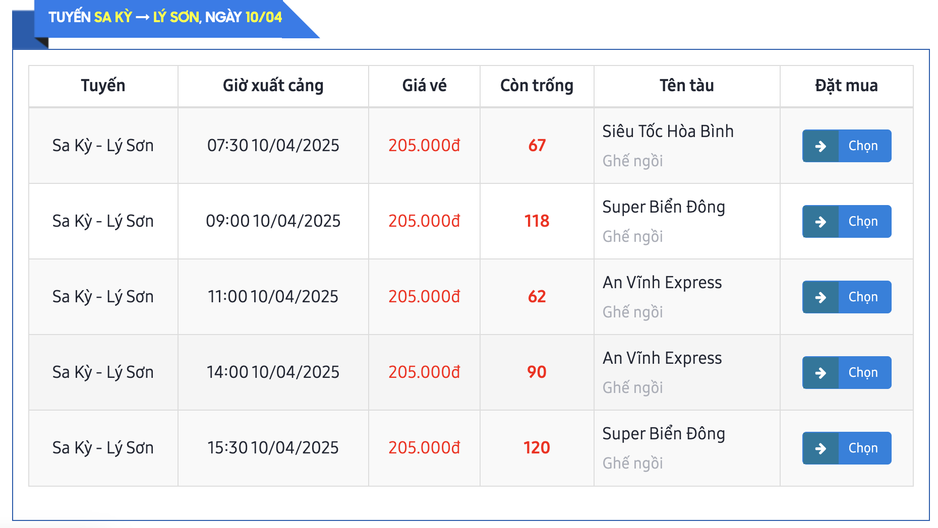Select Chọn for the 11:00 An Vĩnh Express
This screenshot has width=938, height=528.
tap(863, 297)
